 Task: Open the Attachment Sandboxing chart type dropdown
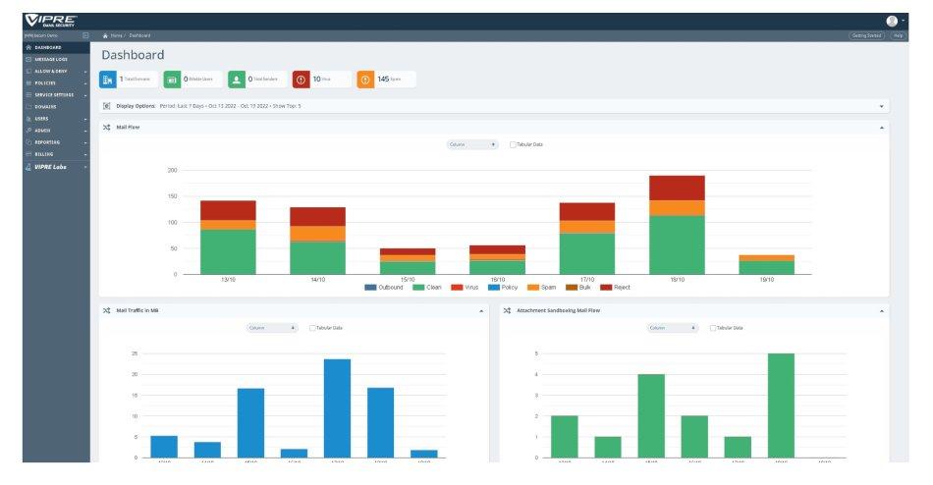tap(673, 328)
